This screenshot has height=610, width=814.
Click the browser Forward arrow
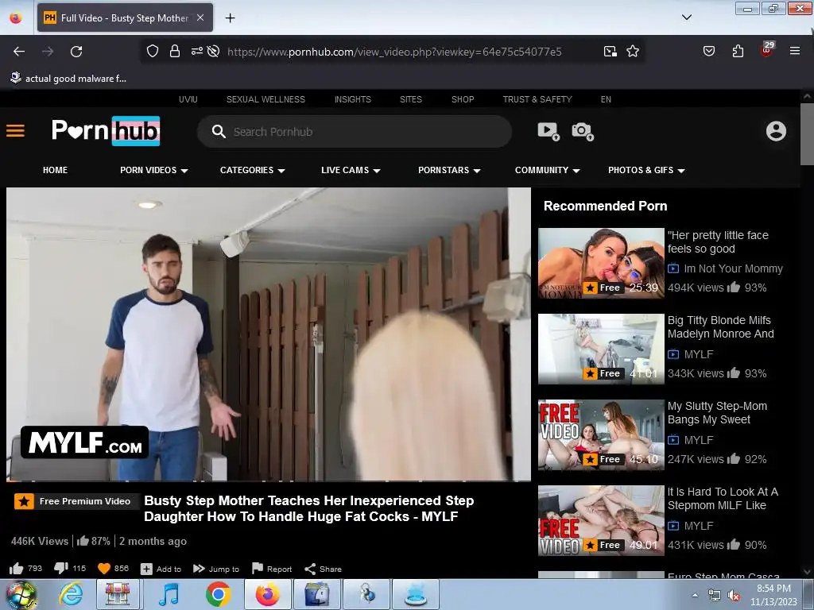[48, 52]
